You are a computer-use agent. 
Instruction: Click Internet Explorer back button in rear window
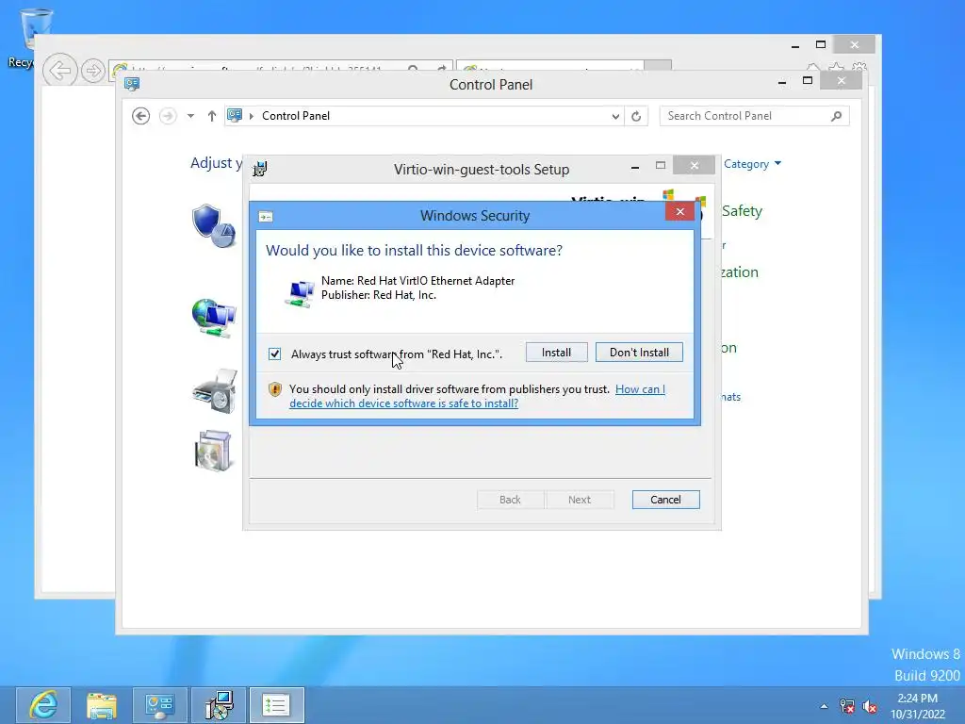(59, 70)
